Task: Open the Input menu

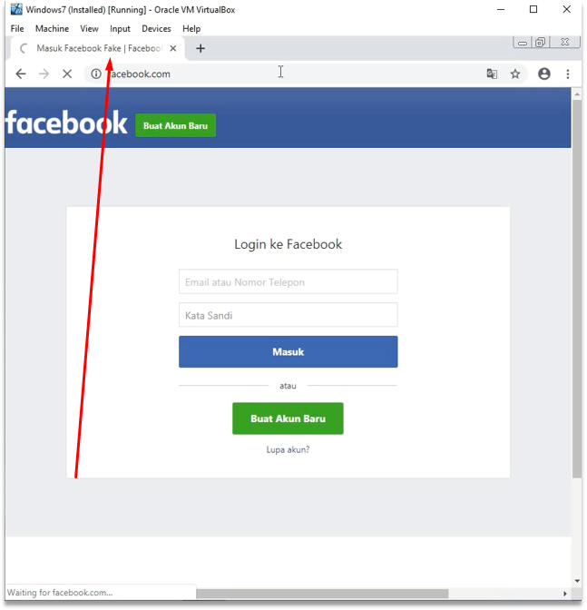Action: (120, 29)
